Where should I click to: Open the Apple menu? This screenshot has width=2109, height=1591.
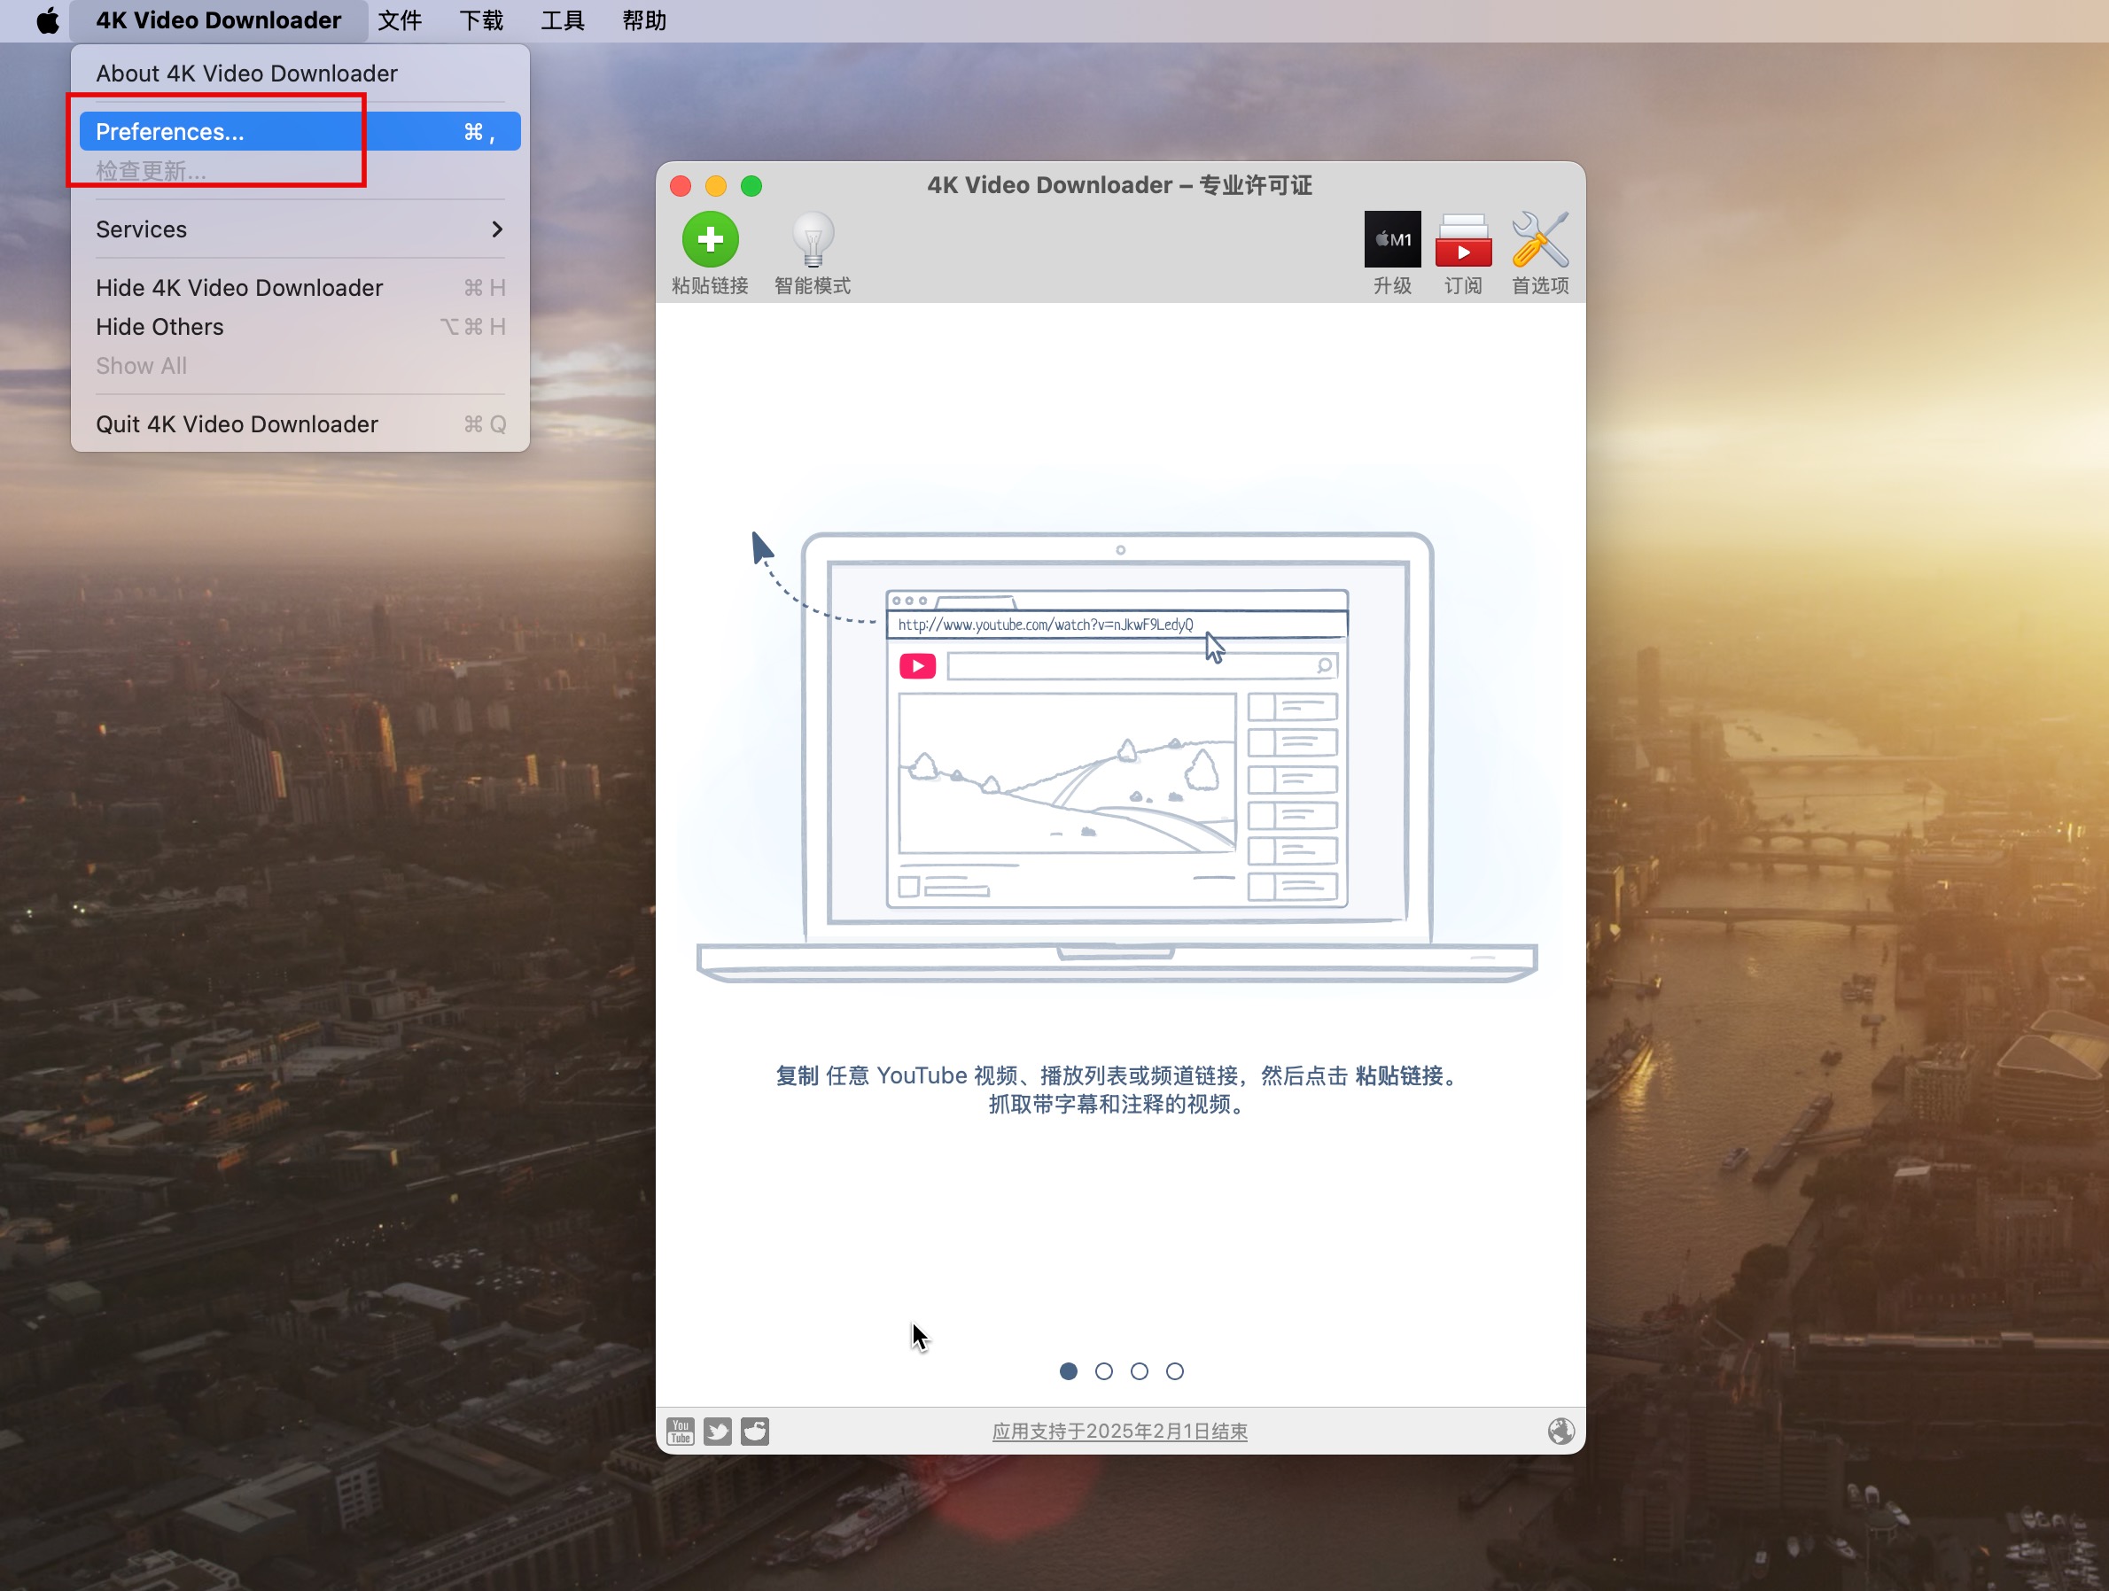point(47,20)
